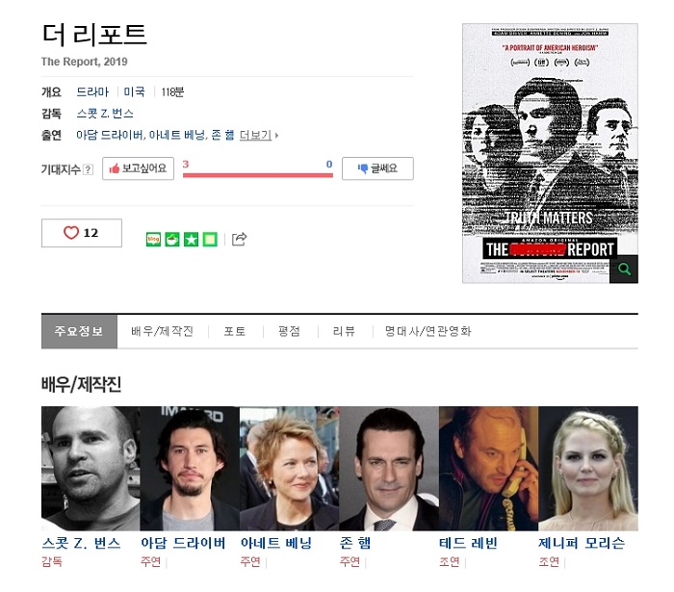The height and width of the screenshot is (592, 674).
Task: Click the red expectation index bar
Action: 258,175
